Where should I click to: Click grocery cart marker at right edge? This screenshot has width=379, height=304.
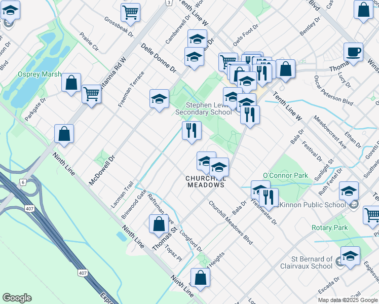(372, 216)
